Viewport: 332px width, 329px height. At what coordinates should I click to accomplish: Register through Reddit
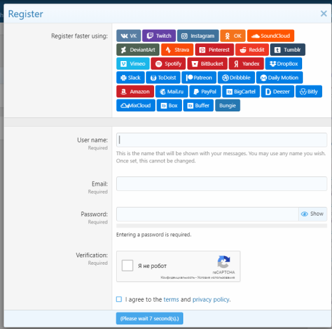[x=252, y=50]
